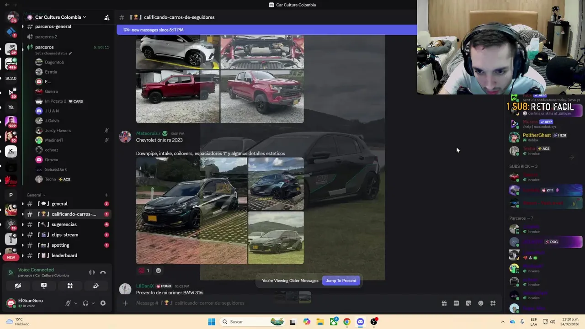This screenshot has height=329, width=585.
Task: Click the message attachment plus icon
Action: coord(125,303)
